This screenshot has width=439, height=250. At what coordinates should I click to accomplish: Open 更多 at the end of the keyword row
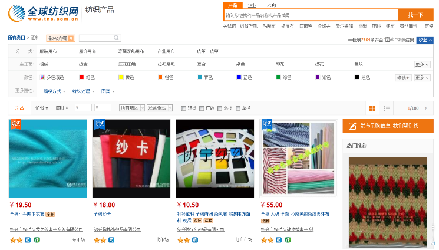428,26
